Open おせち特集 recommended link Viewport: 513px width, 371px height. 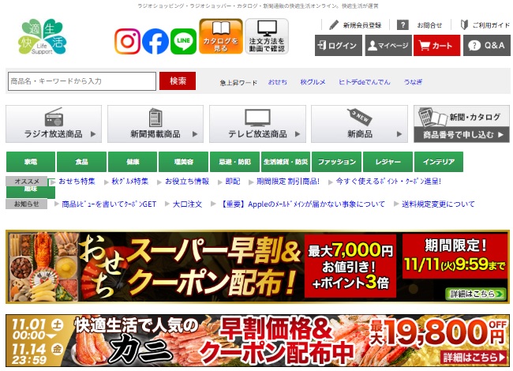pos(77,182)
